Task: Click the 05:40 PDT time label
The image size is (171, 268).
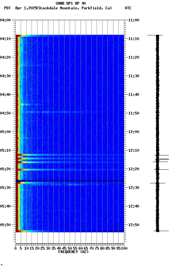Action: [x=5, y=207]
